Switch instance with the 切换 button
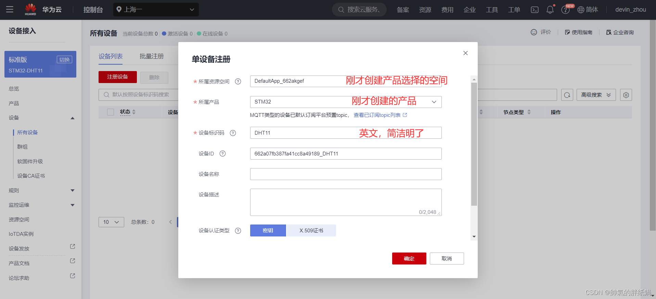 [x=64, y=59]
